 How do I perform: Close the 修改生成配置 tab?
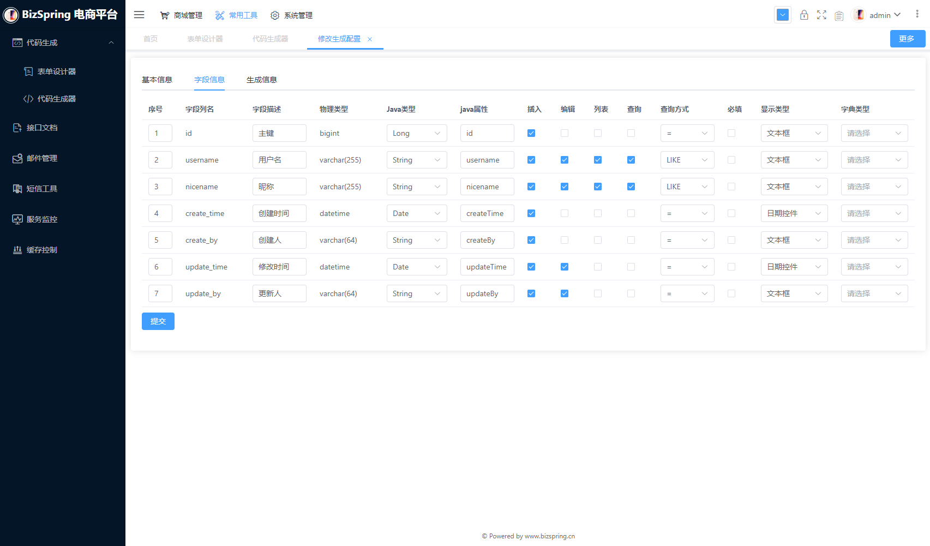click(x=370, y=39)
